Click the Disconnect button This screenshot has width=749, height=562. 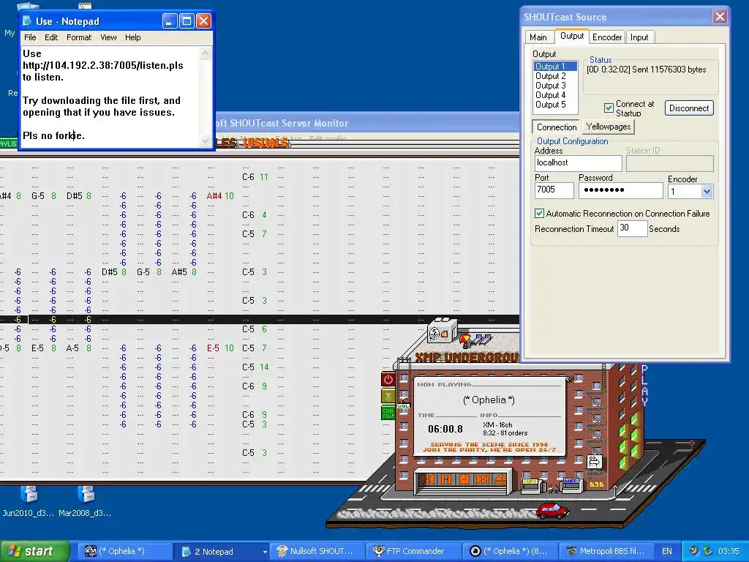pos(689,108)
